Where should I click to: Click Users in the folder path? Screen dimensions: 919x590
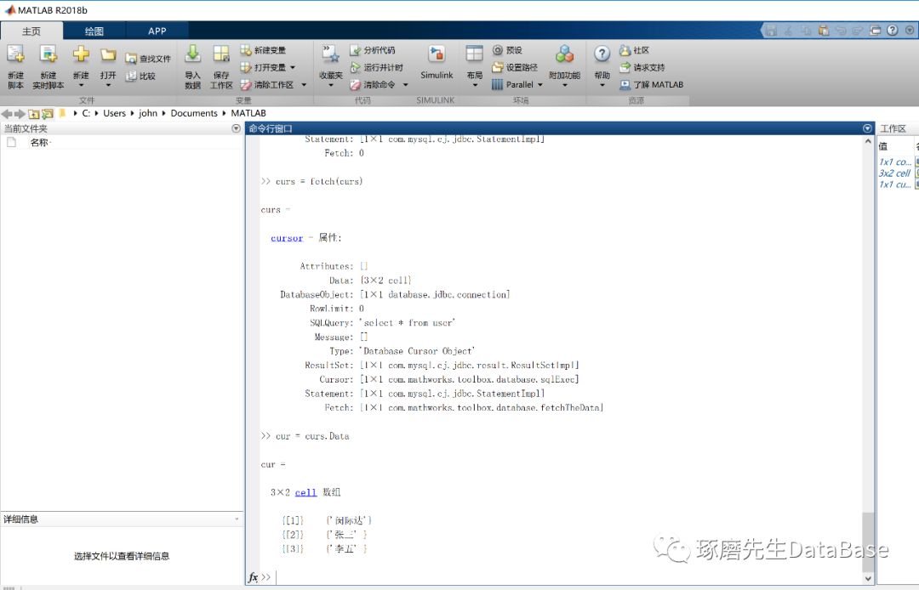click(114, 114)
